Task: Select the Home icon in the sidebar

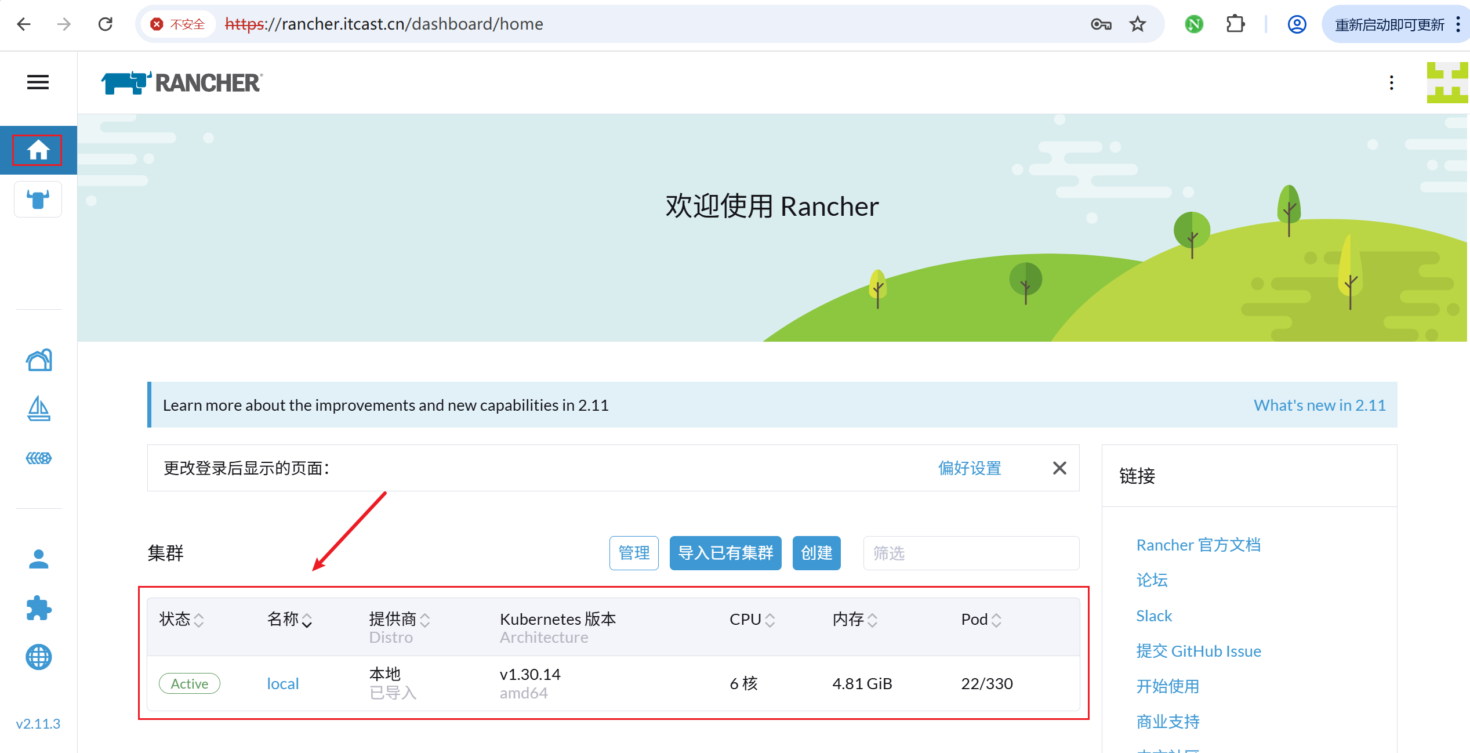Action: (38, 150)
